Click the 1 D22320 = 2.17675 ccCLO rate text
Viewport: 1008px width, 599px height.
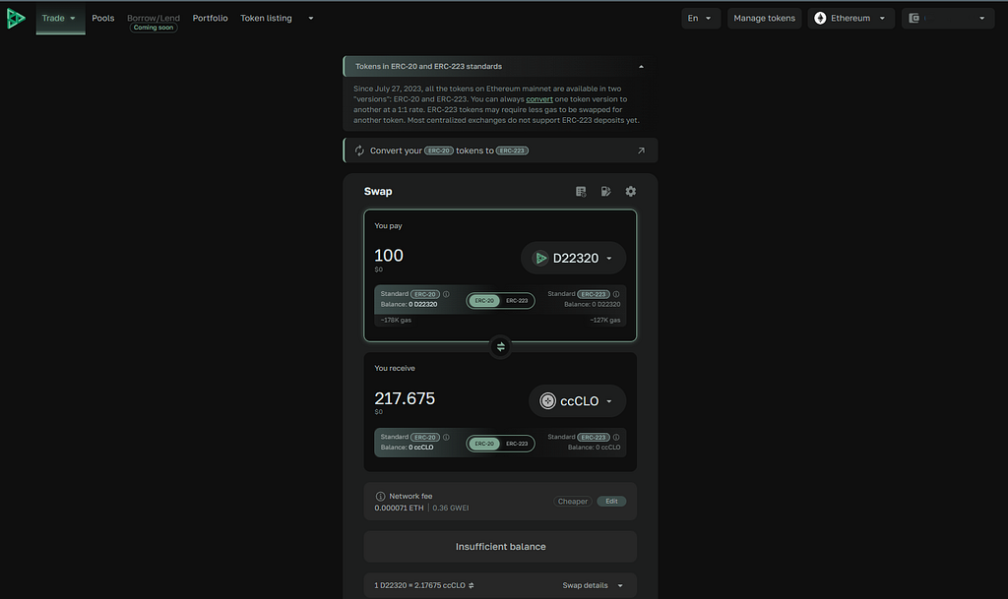coord(419,585)
